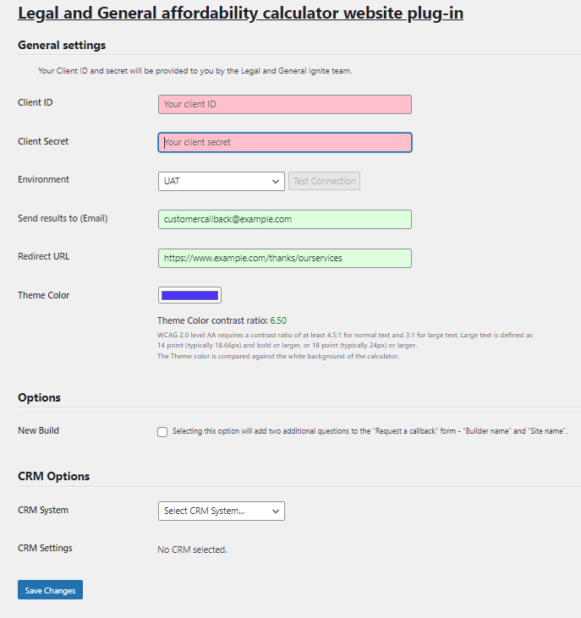Click the 'New Build' label
The image size is (581, 618).
[x=38, y=430]
